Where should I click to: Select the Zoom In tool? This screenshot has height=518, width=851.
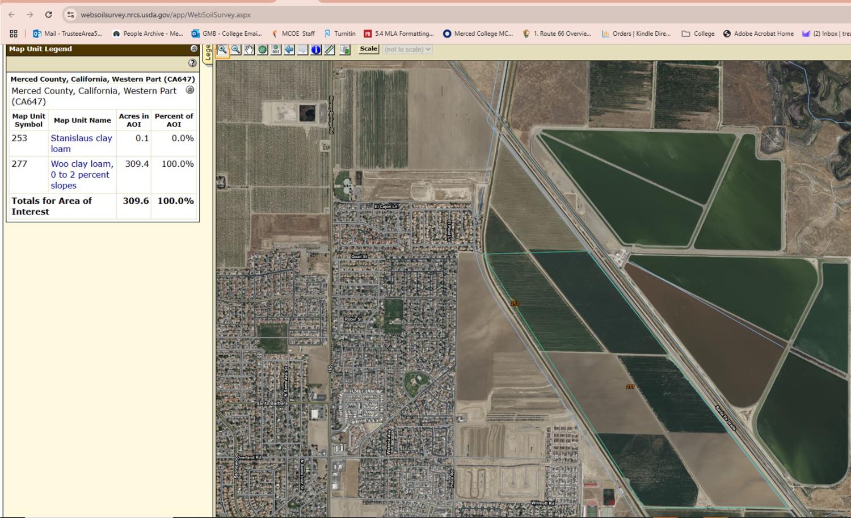pyautogui.click(x=223, y=49)
